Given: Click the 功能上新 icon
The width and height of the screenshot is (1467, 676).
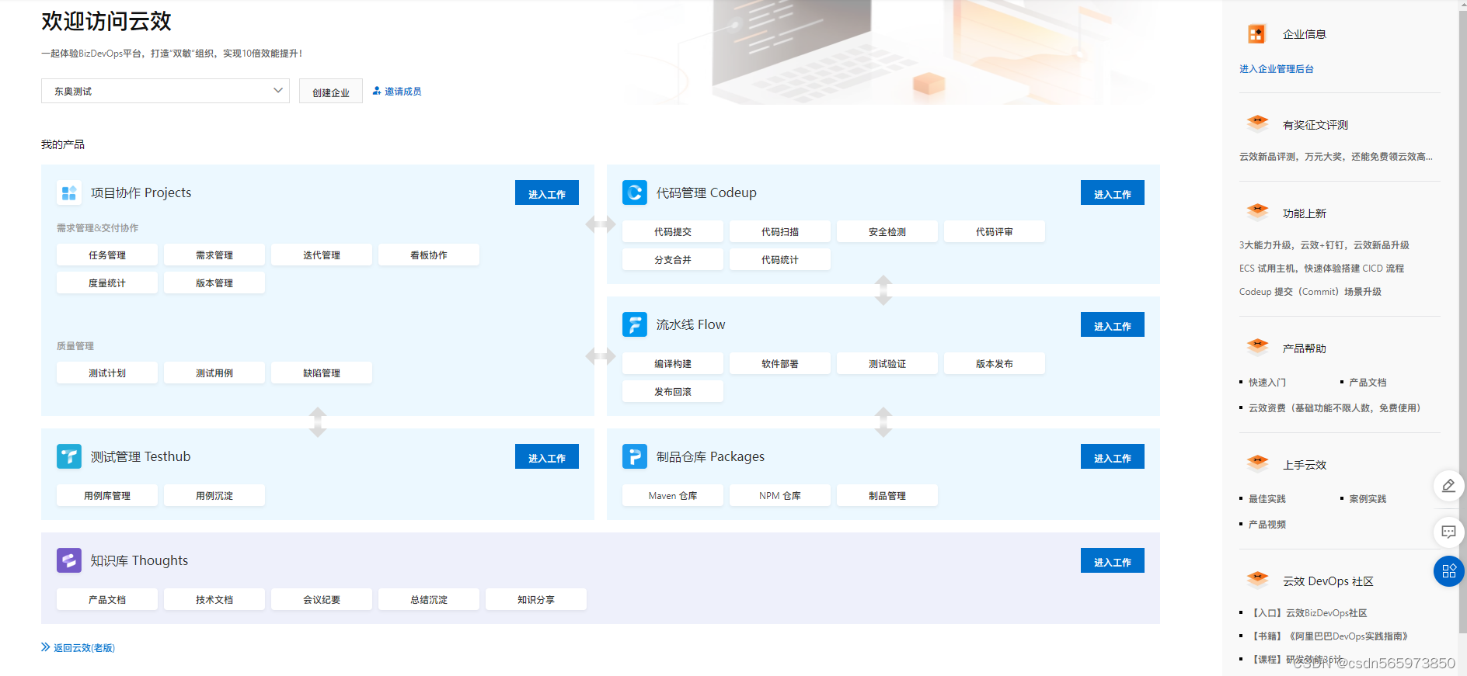Looking at the screenshot, I should pyautogui.click(x=1257, y=212).
